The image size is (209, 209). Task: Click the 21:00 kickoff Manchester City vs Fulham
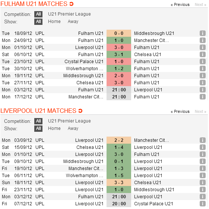119,97
